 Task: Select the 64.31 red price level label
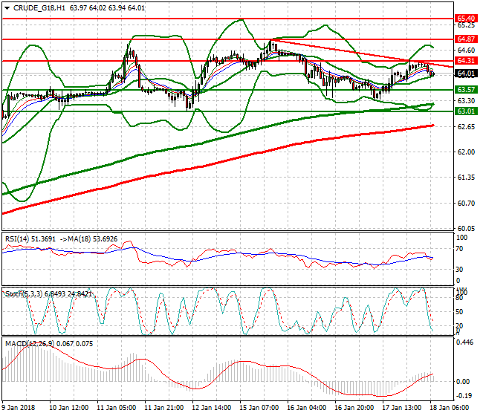[466, 61]
